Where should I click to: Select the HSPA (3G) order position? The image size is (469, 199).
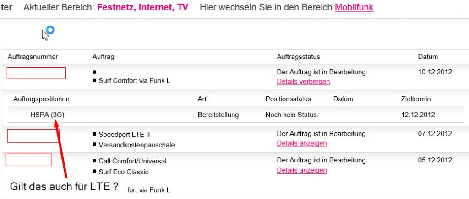47,115
